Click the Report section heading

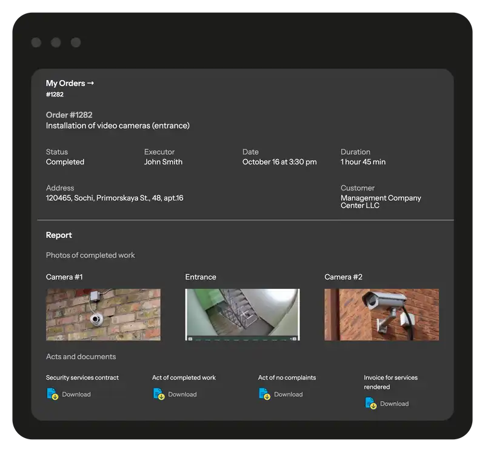(x=59, y=235)
